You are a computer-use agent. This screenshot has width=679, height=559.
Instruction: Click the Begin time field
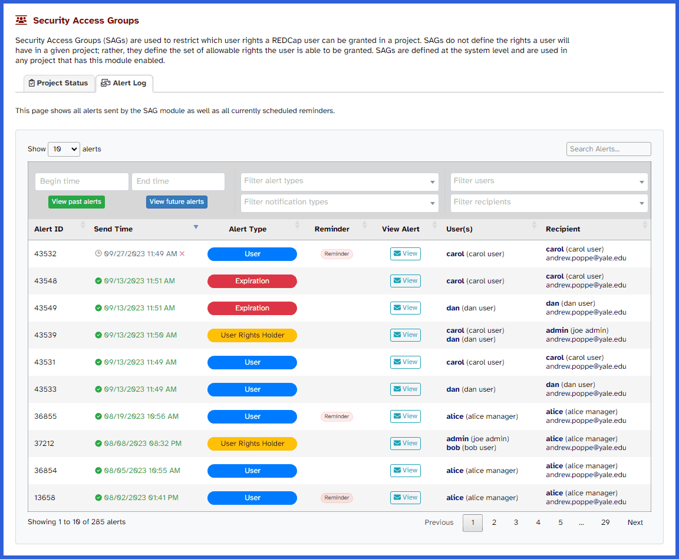tap(82, 181)
